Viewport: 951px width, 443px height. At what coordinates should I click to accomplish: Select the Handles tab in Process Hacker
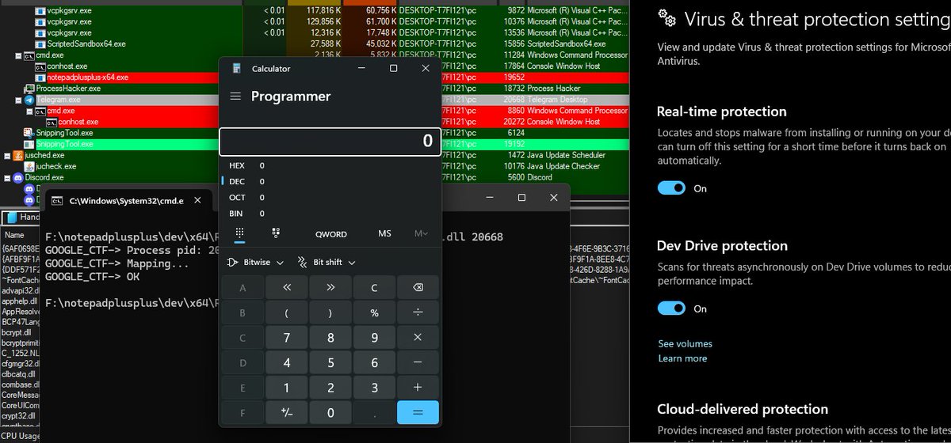(21, 217)
